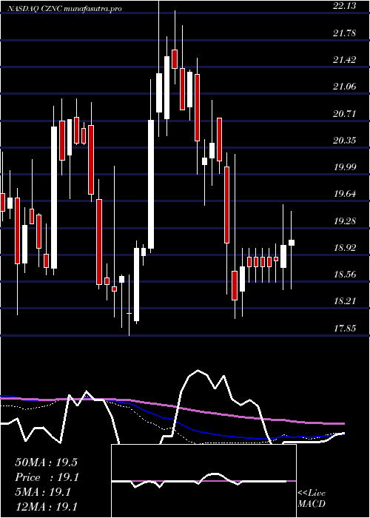This screenshot has height=518, width=370.
Task: Click the 50MA : 19.5 readout
Action: point(46,462)
